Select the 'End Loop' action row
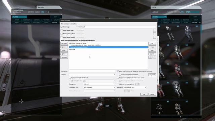This screenshot has width=215, height=121. (x=108, y=49)
